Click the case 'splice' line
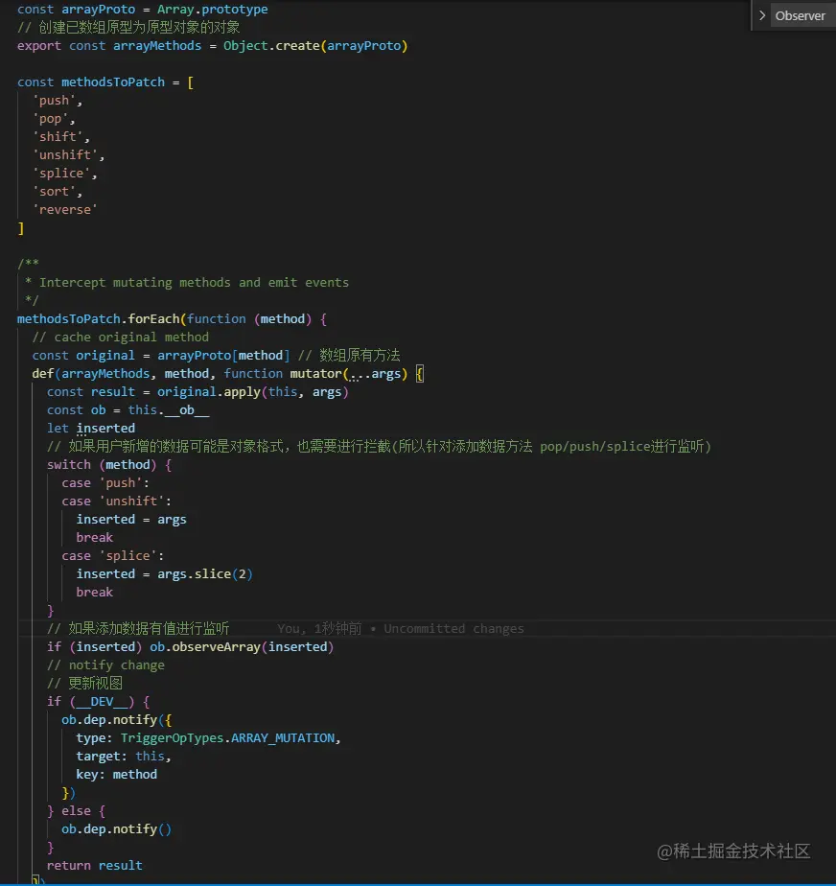Image resolution: width=836 pixels, height=886 pixels. point(113,556)
